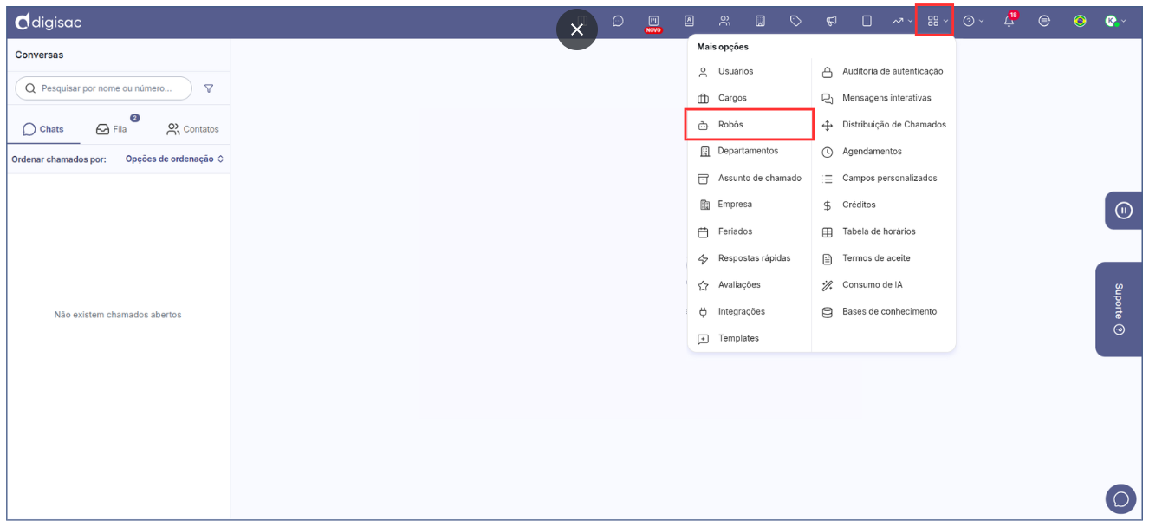
Task: Select Departamentos from the menu
Action: point(747,151)
